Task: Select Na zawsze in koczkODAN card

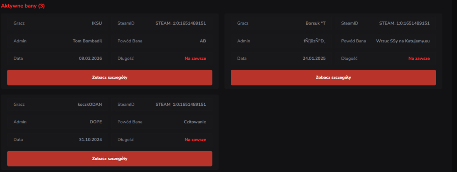Action: [x=195, y=140]
